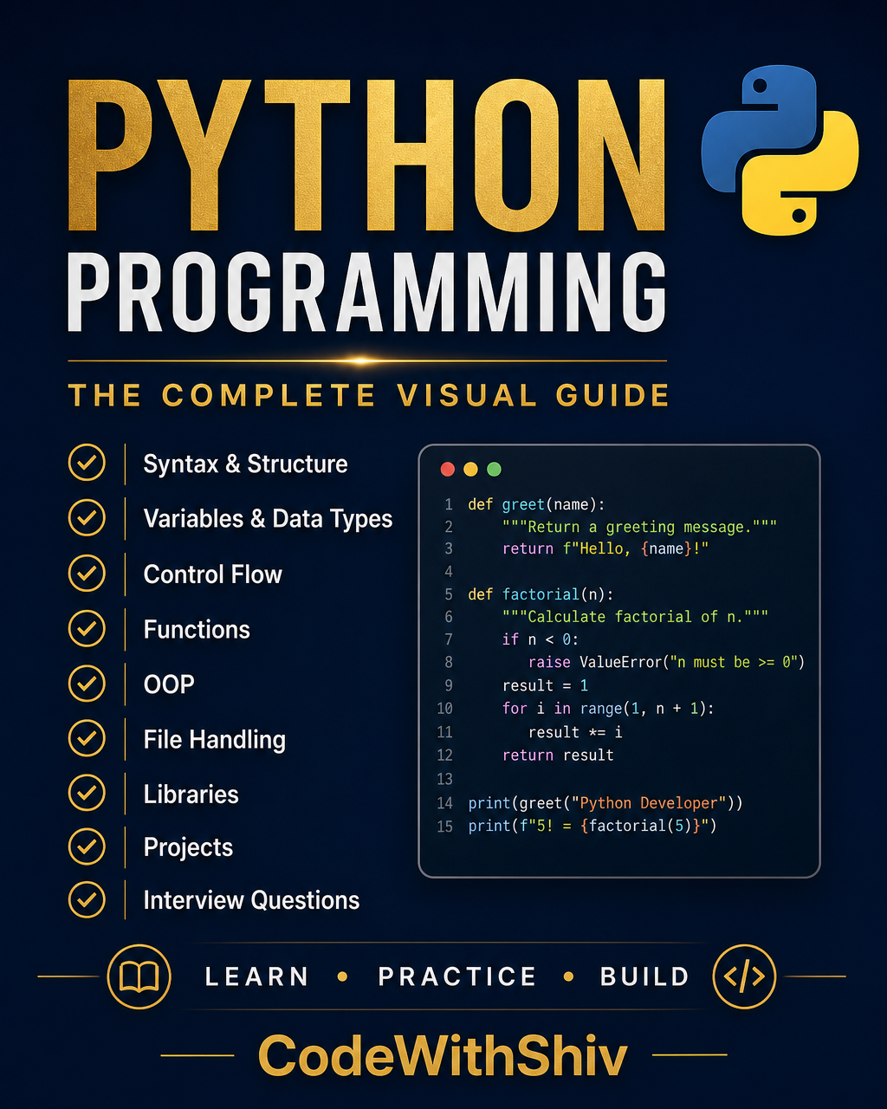Click the word PRACTICE in tagline
This screenshot has width=887, height=1109.
click(x=457, y=977)
